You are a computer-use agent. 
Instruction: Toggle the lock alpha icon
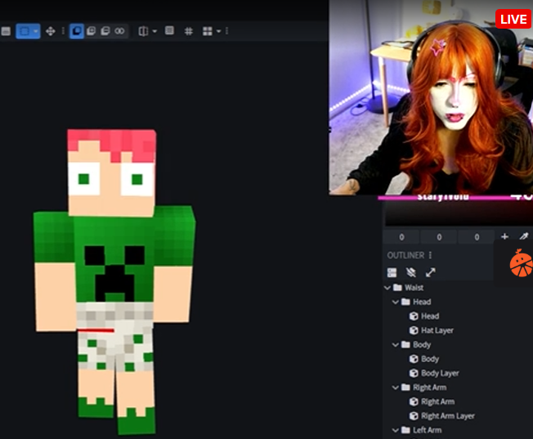tap(169, 31)
